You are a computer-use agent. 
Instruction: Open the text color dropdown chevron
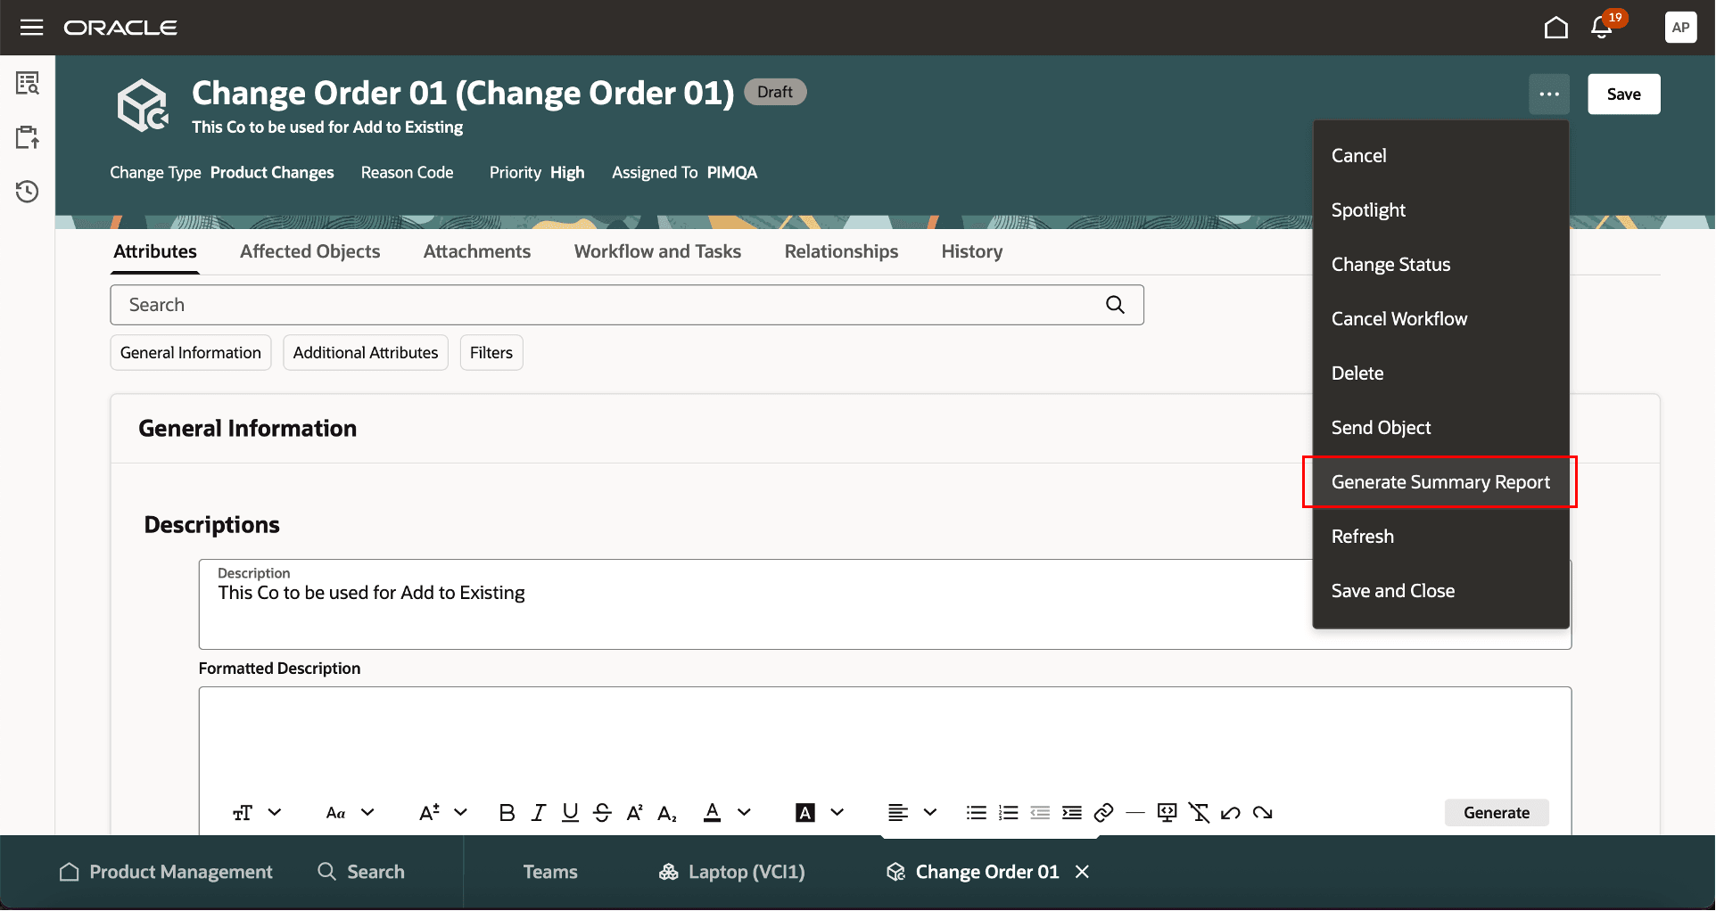coord(746,812)
